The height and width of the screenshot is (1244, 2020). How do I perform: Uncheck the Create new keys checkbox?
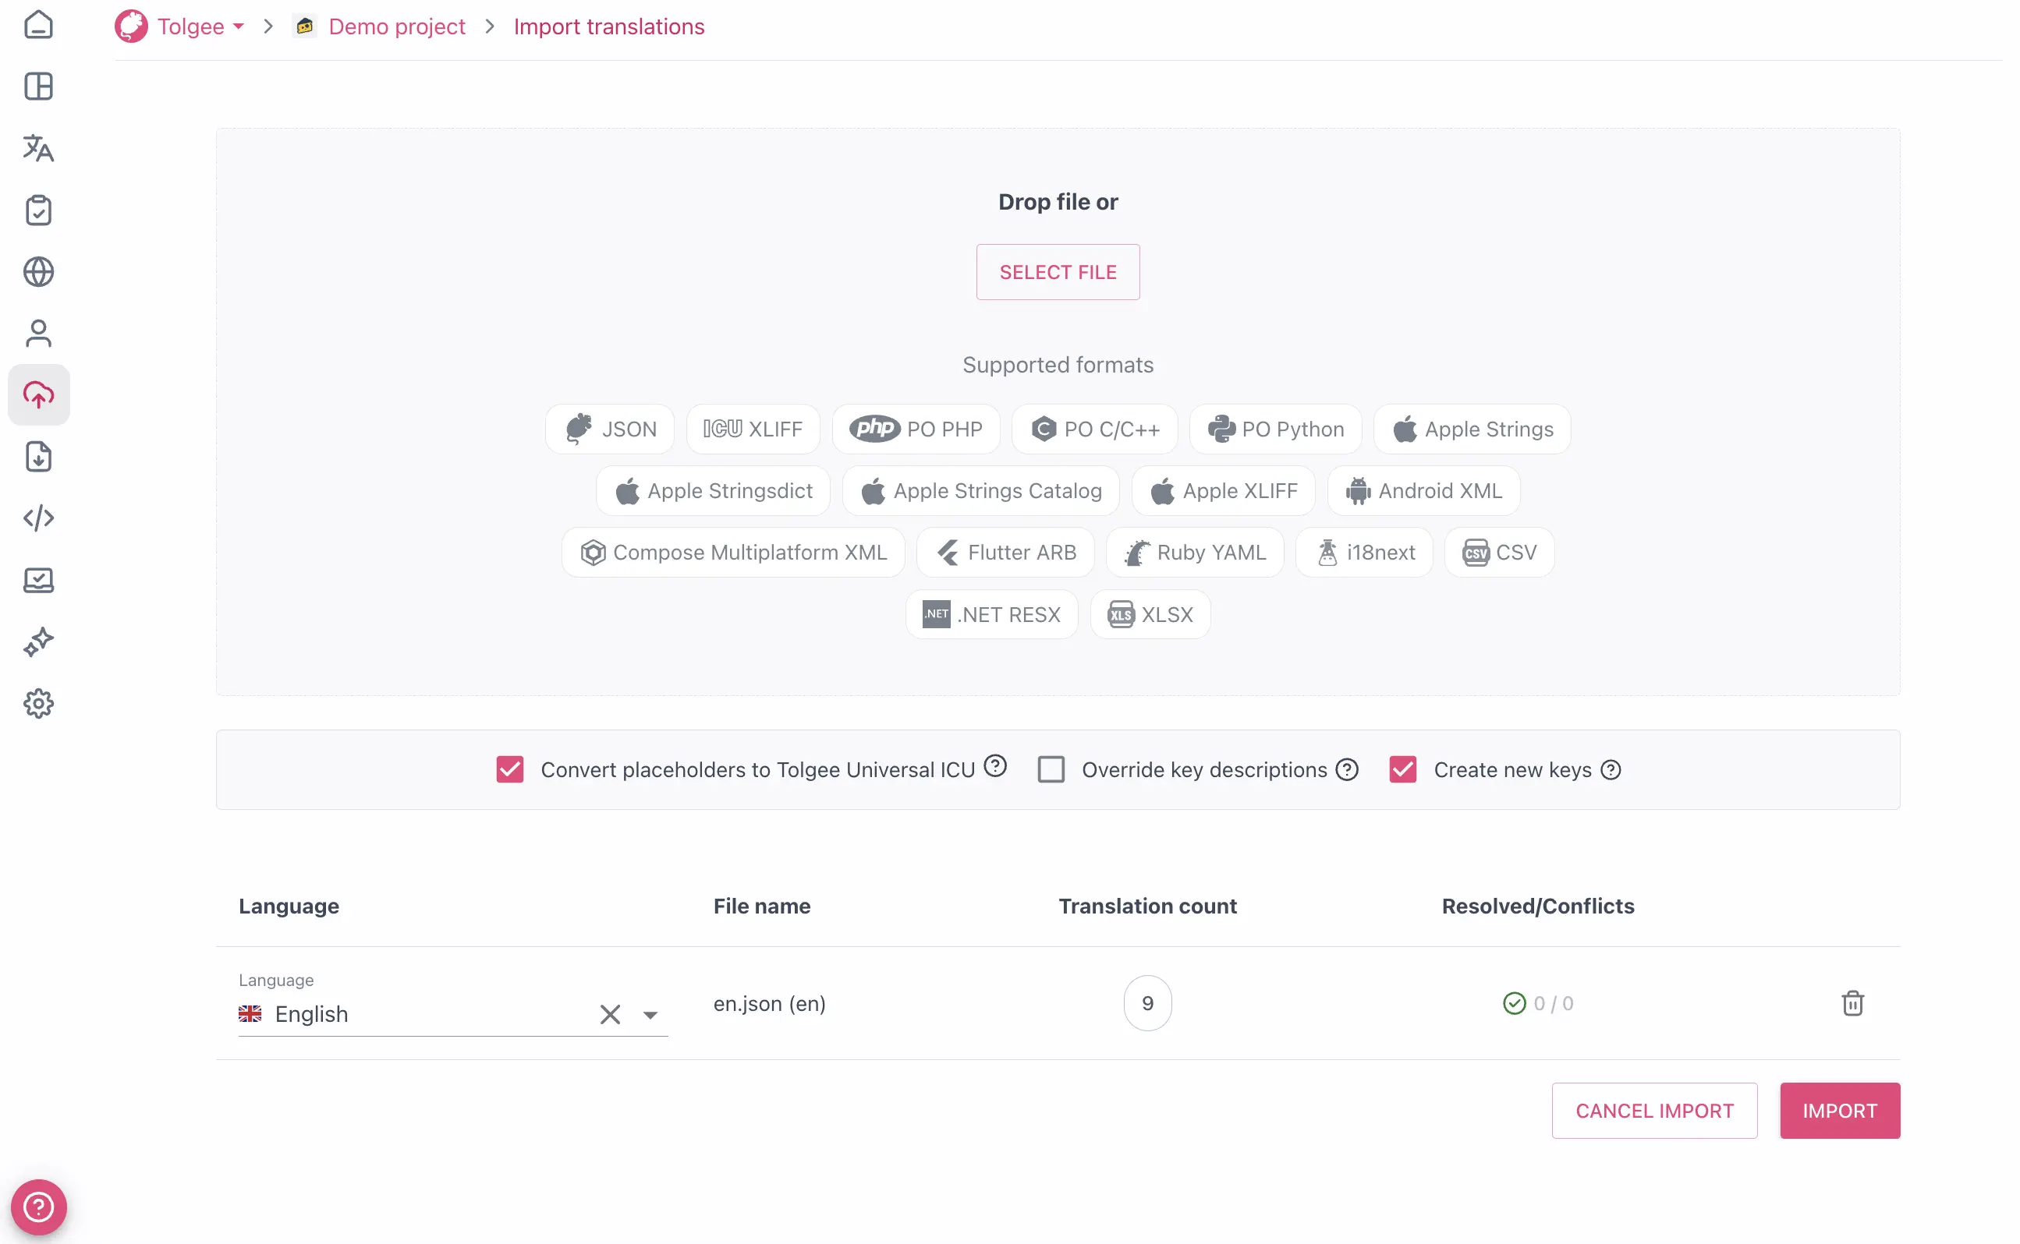pyautogui.click(x=1402, y=769)
